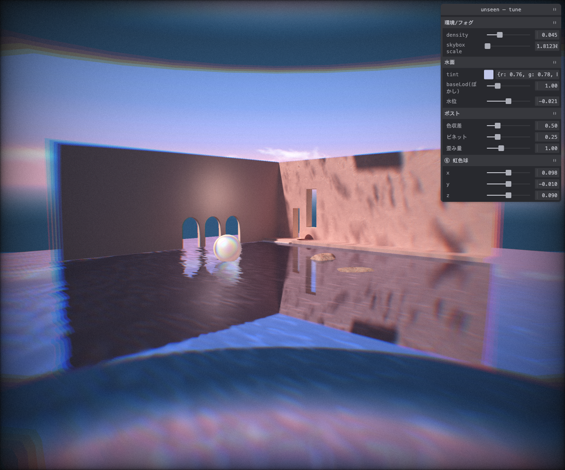Click the 歪み量 slider
Image resolution: width=565 pixels, height=470 pixels.
tap(508, 148)
